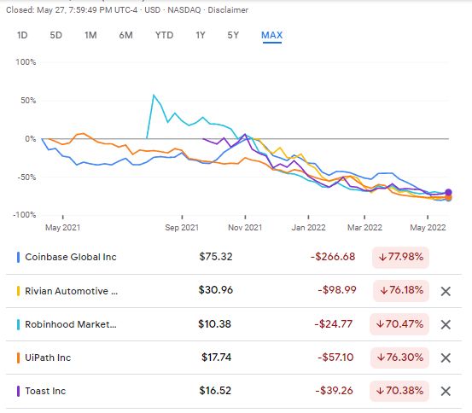Click May 2021 axis label
472x413 pixels.
62,228
